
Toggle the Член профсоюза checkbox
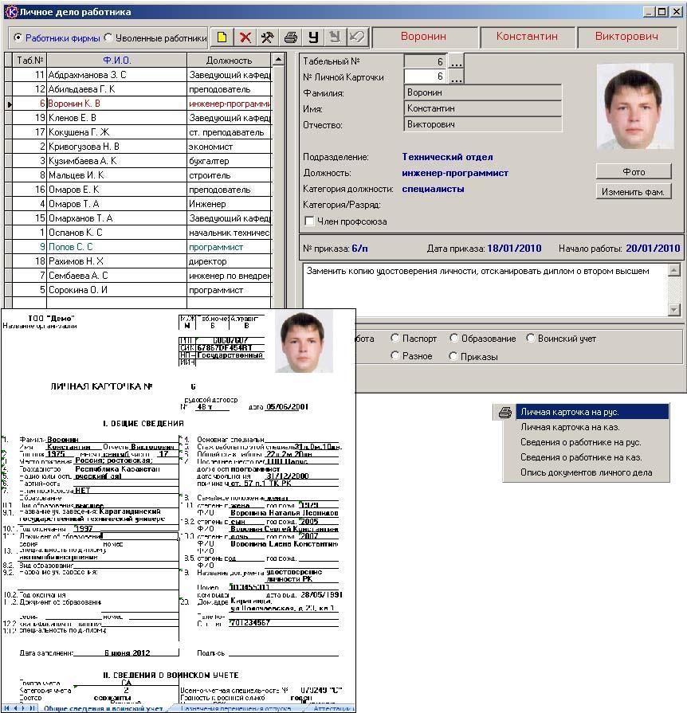coord(309,221)
